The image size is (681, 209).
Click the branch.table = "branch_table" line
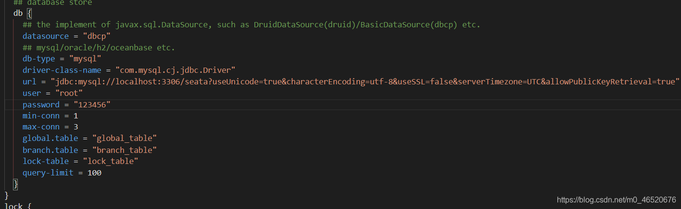pos(90,150)
